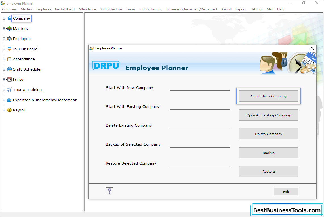Click Open An Existing Company button
Screen dimensions: 324x217
pyautogui.click(x=269, y=115)
